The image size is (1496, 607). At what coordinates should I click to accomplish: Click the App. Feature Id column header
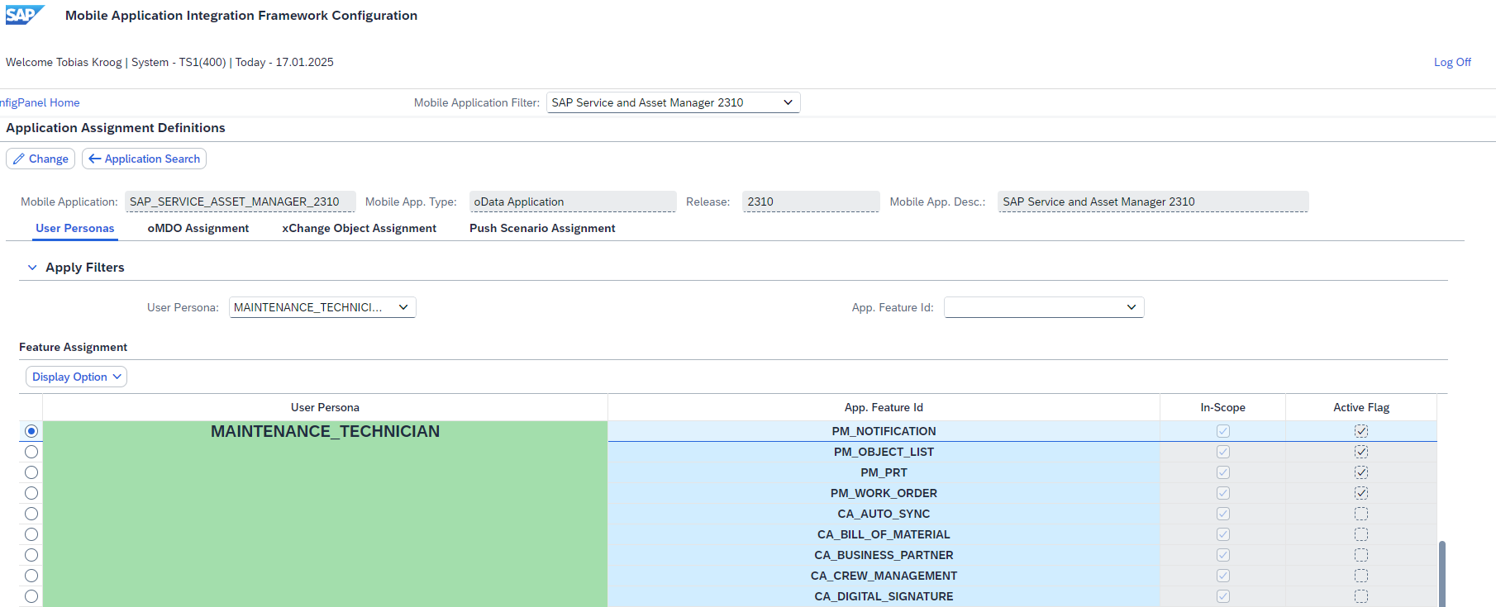pos(884,407)
